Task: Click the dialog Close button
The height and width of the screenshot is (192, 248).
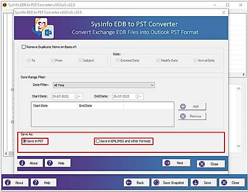Action: (x=211, y=164)
